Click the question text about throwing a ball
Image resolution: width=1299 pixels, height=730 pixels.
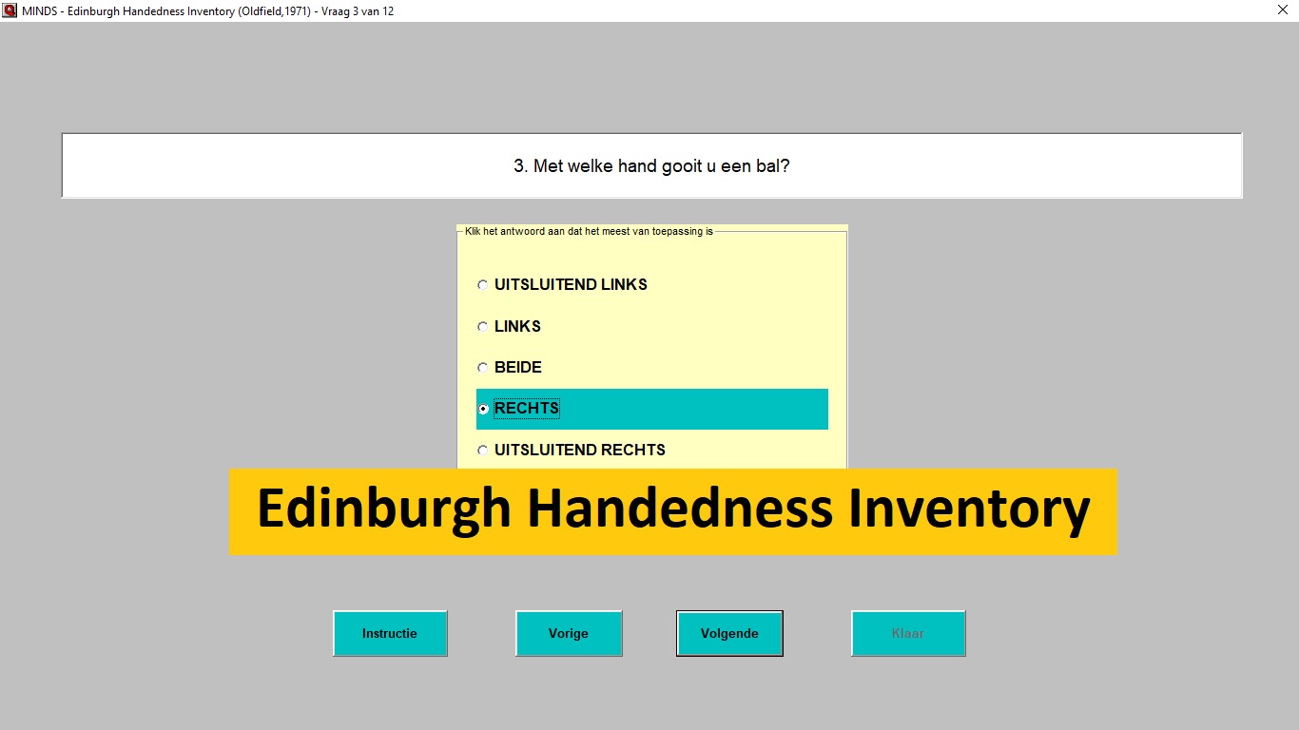[652, 165]
